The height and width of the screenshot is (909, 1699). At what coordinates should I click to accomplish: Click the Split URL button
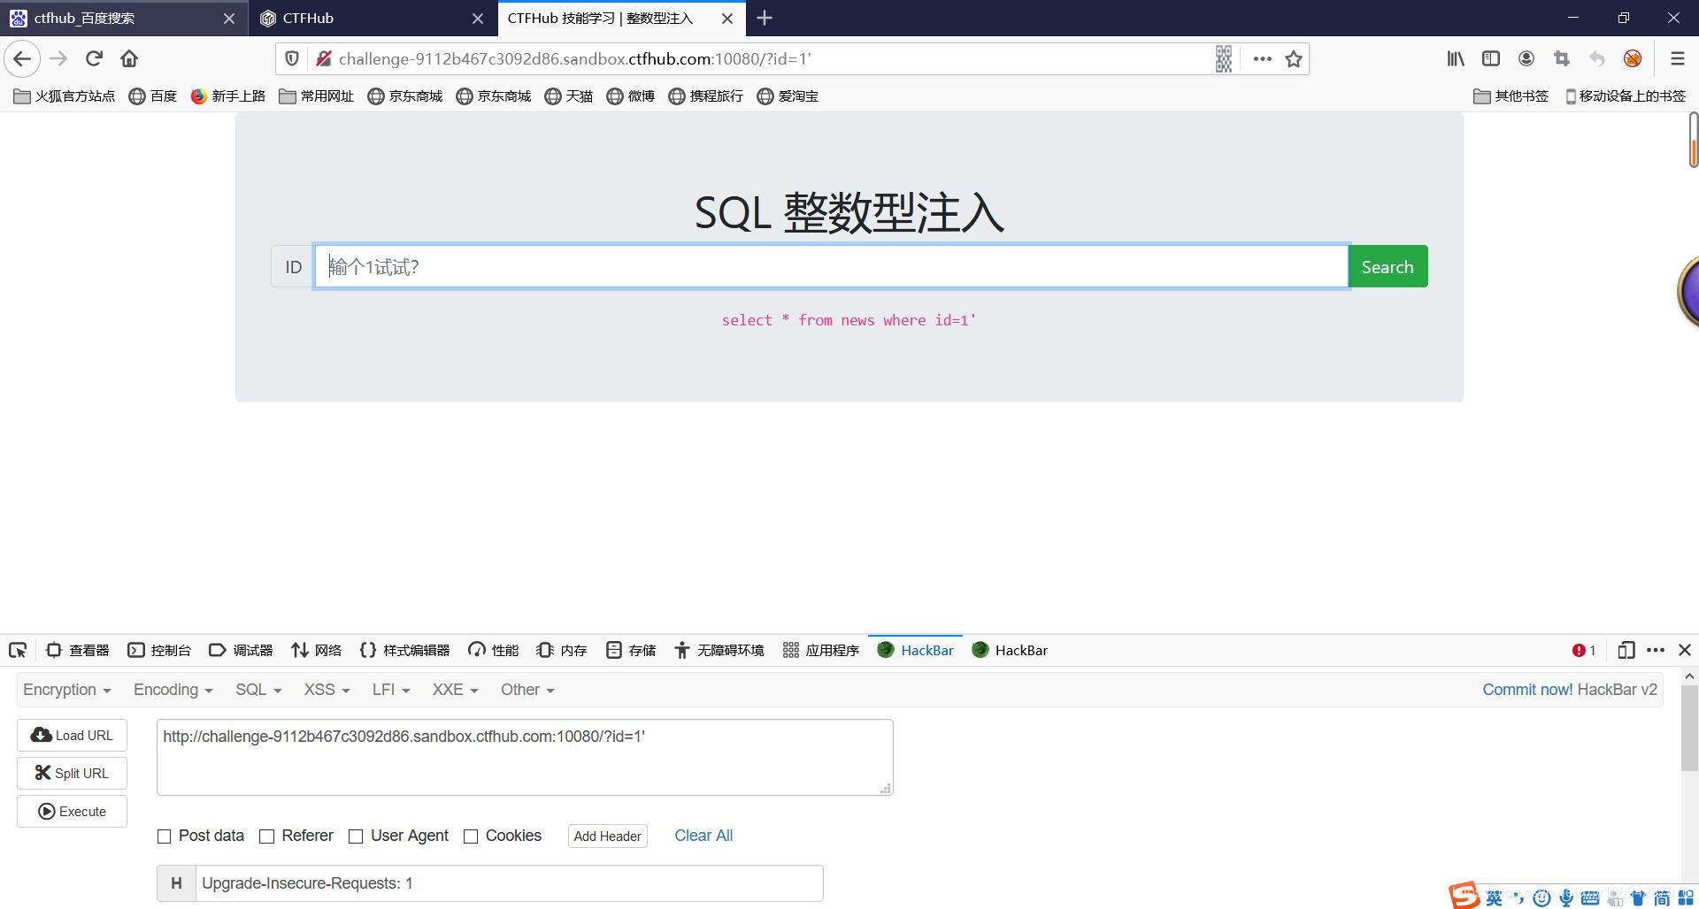[72, 774]
